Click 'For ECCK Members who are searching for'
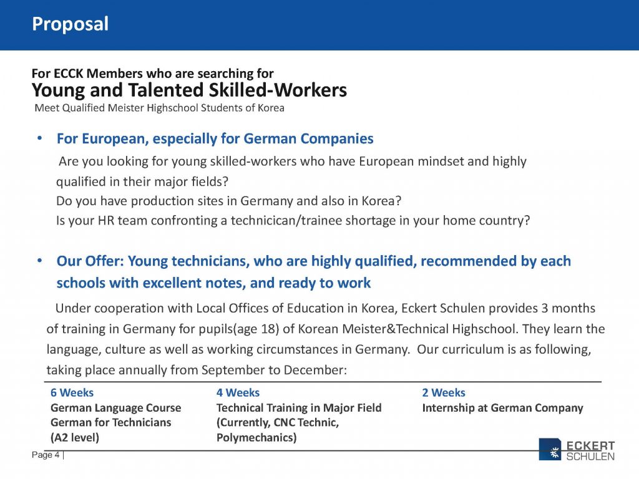 pyautogui.click(x=152, y=74)
